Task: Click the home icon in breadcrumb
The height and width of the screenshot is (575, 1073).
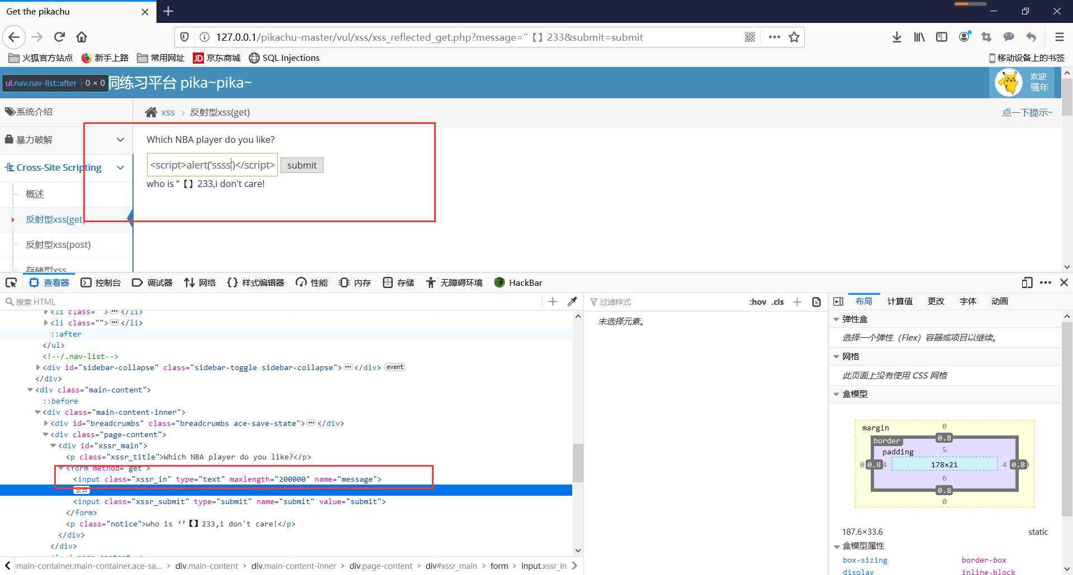Action: [x=151, y=112]
